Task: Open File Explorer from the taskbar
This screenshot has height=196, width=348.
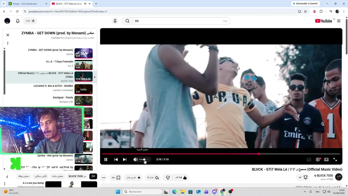Action: coord(182,192)
